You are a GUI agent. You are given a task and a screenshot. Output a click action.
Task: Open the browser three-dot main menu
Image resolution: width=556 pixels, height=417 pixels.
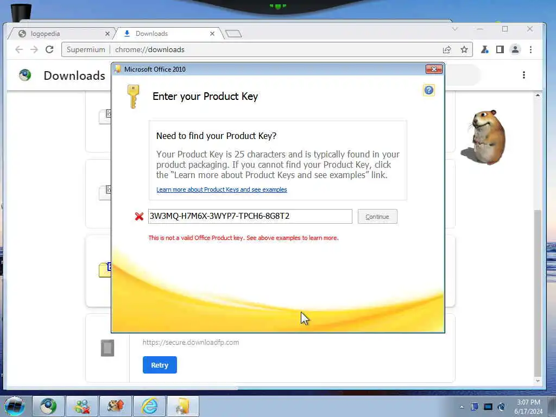click(531, 49)
